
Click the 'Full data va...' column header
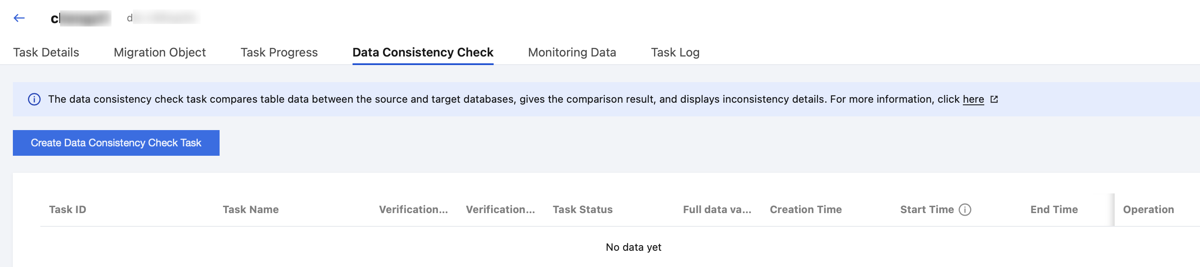coord(717,210)
